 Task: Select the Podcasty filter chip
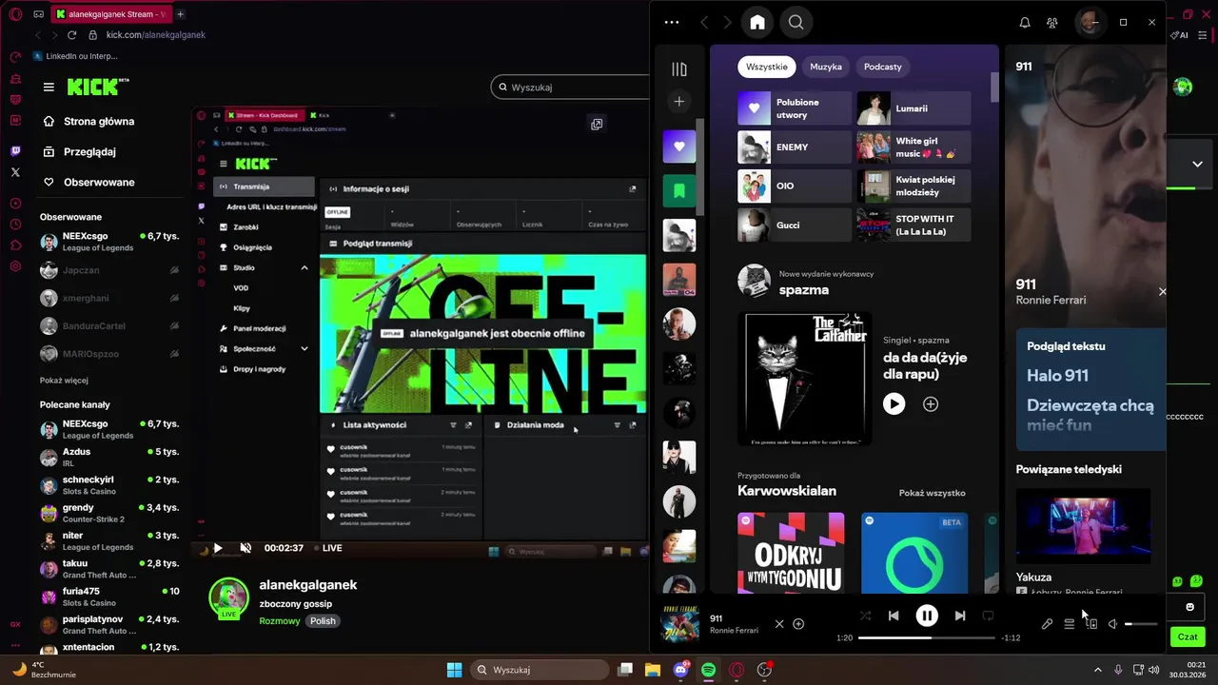[883, 67]
